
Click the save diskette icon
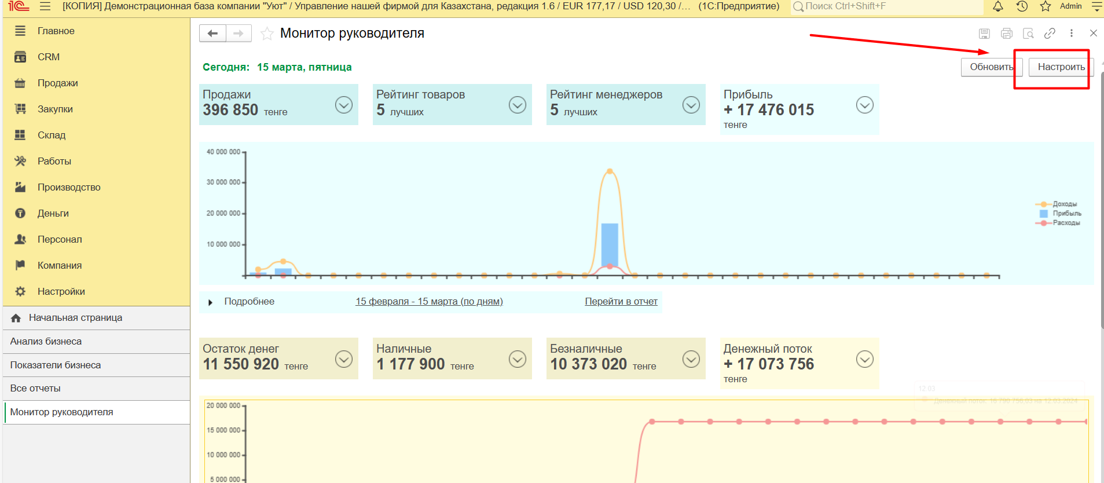pyautogui.click(x=984, y=34)
